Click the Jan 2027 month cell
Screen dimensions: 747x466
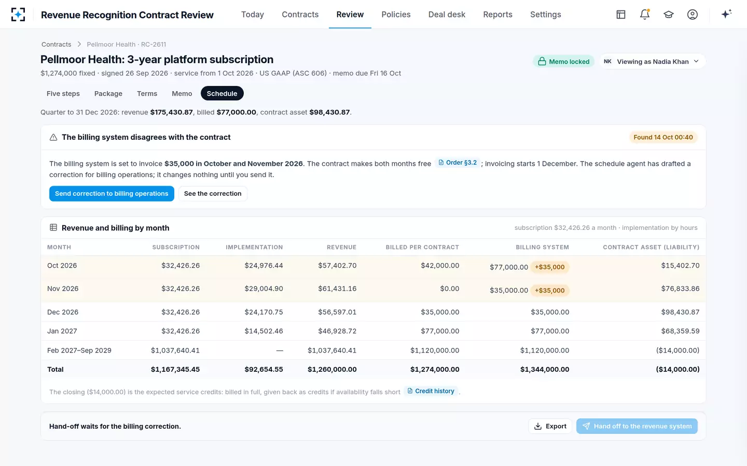62,331
